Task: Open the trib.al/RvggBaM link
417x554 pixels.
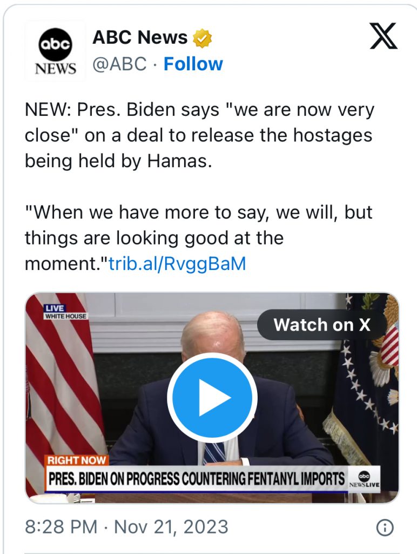Action: click(x=177, y=263)
